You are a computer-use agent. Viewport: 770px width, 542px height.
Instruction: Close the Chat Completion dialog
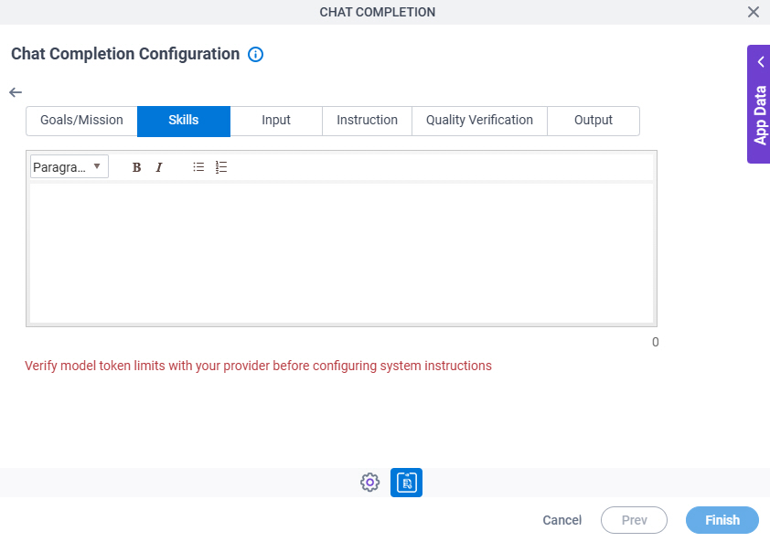pyautogui.click(x=754, y=12)
